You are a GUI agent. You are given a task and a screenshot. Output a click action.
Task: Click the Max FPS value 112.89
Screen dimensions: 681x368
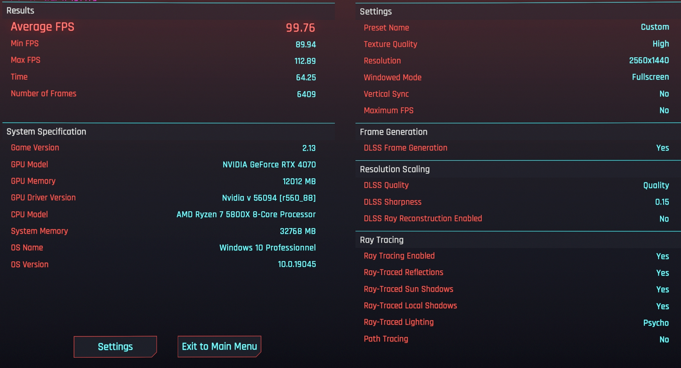pos(305,61)
